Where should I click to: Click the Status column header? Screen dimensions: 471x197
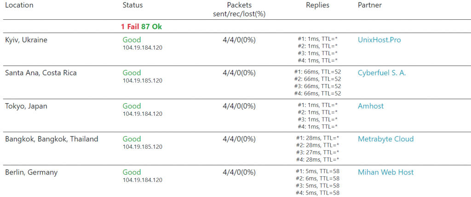click(x=132, y=5)
